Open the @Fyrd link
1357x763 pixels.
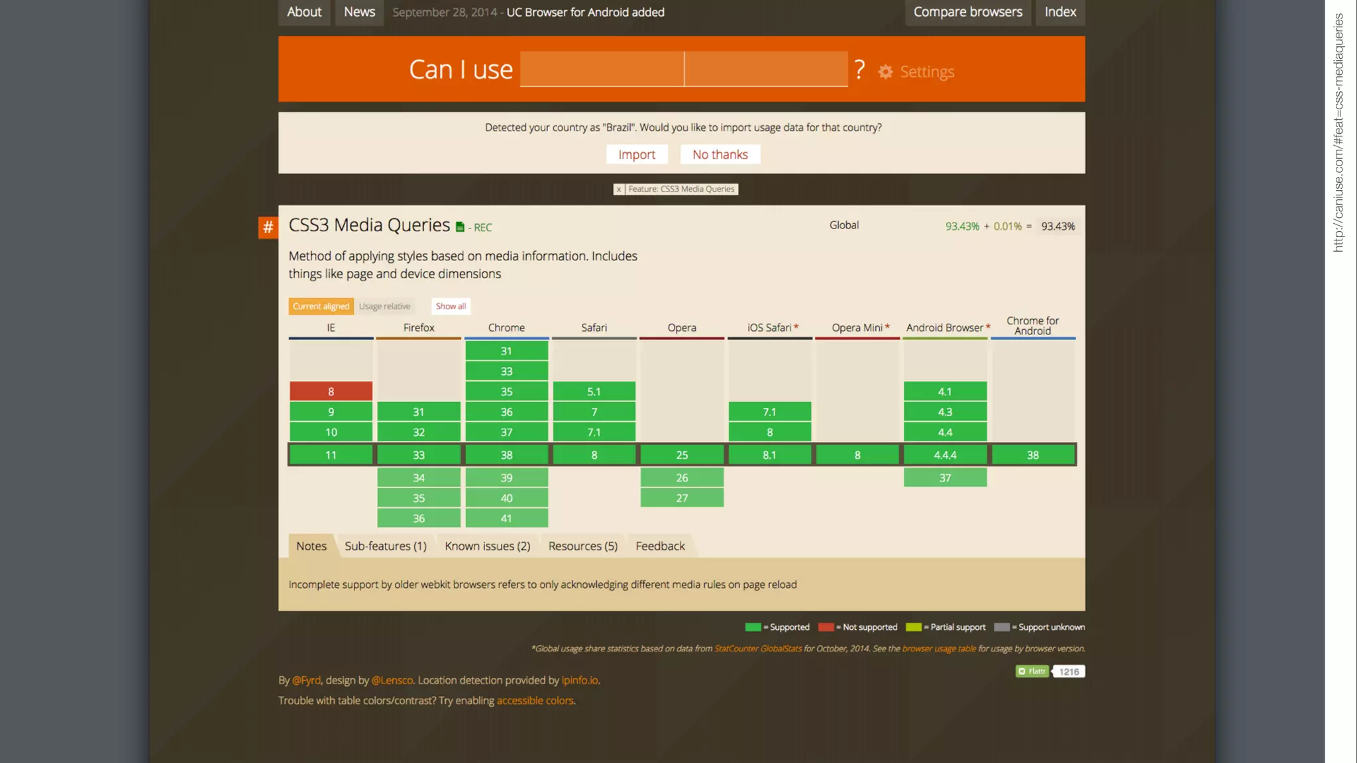[x=306, y=680]
